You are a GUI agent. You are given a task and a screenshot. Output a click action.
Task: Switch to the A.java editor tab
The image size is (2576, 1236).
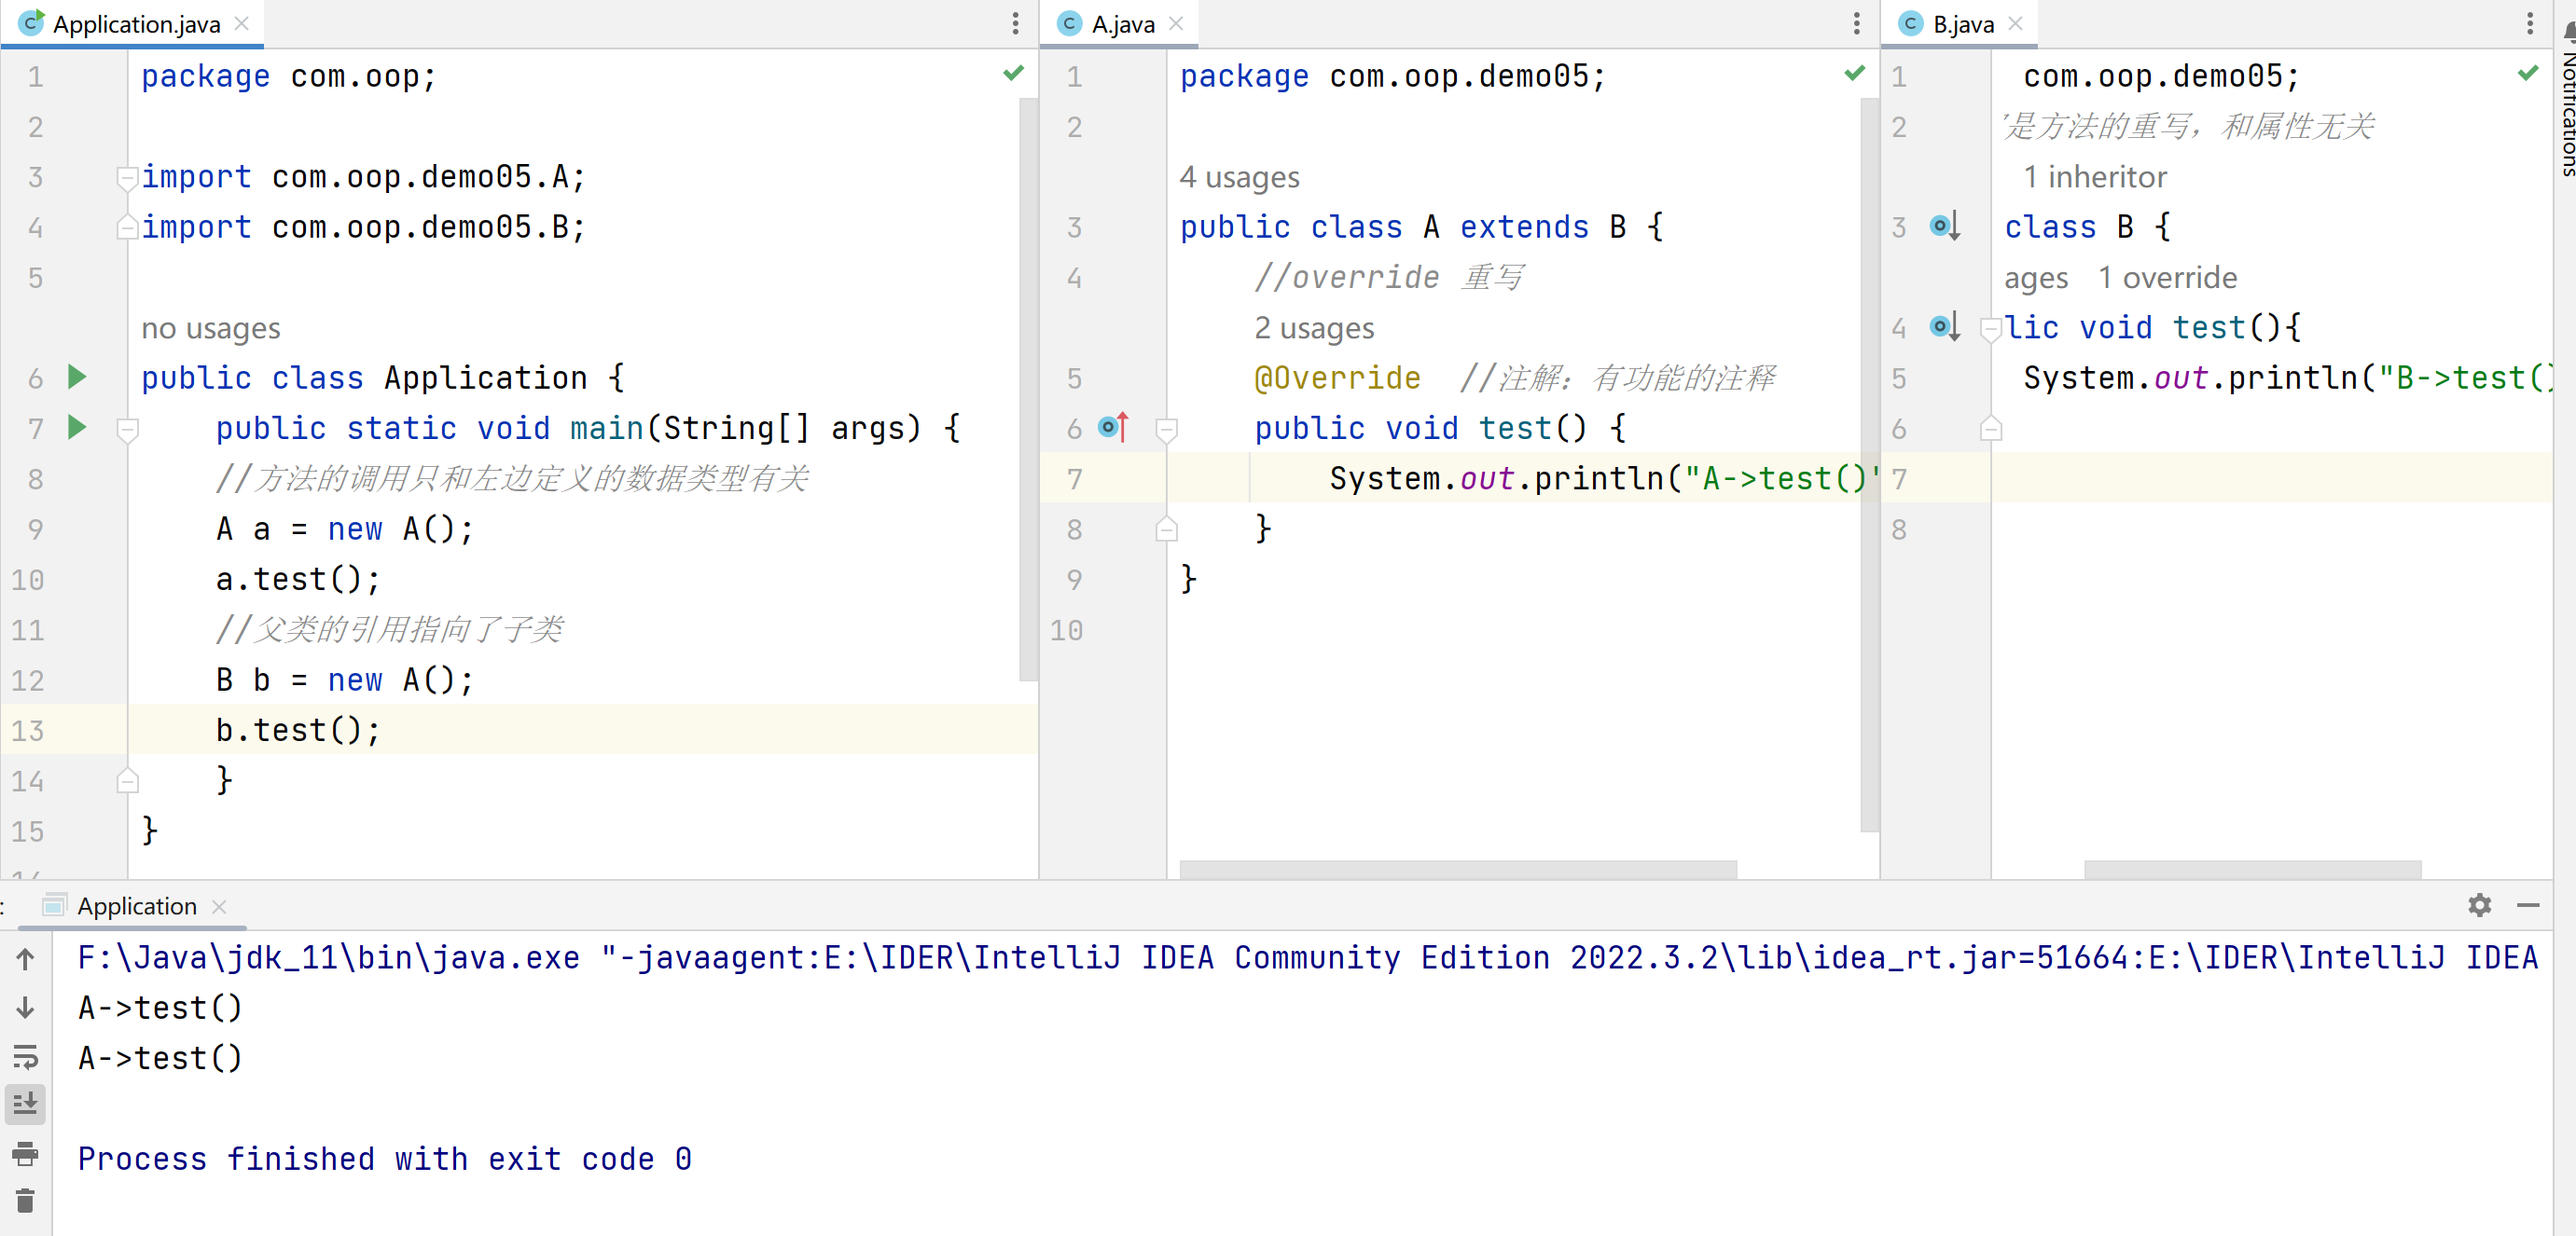[1121, 24]
